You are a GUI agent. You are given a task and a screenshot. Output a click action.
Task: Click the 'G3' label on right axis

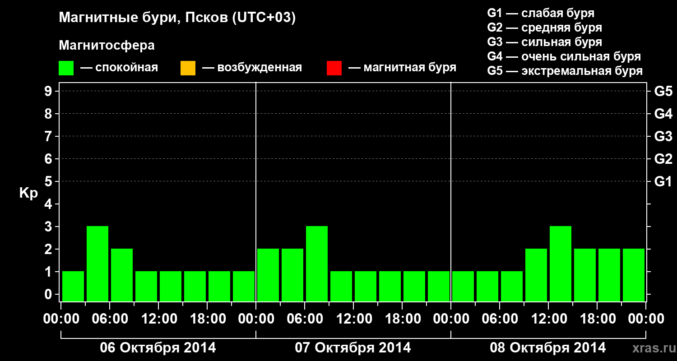(x=663, y=136)
